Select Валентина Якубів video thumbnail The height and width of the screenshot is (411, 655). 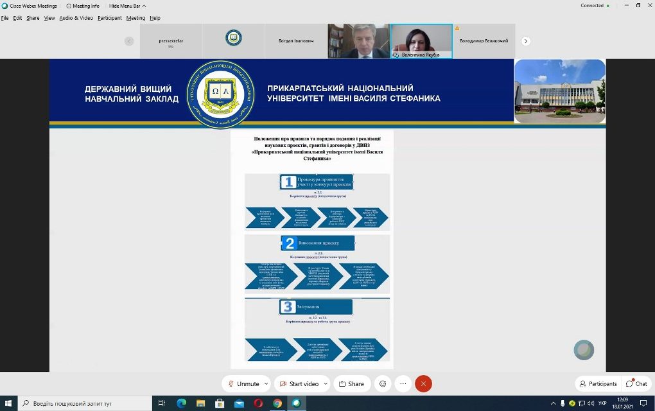coord(421,41)
